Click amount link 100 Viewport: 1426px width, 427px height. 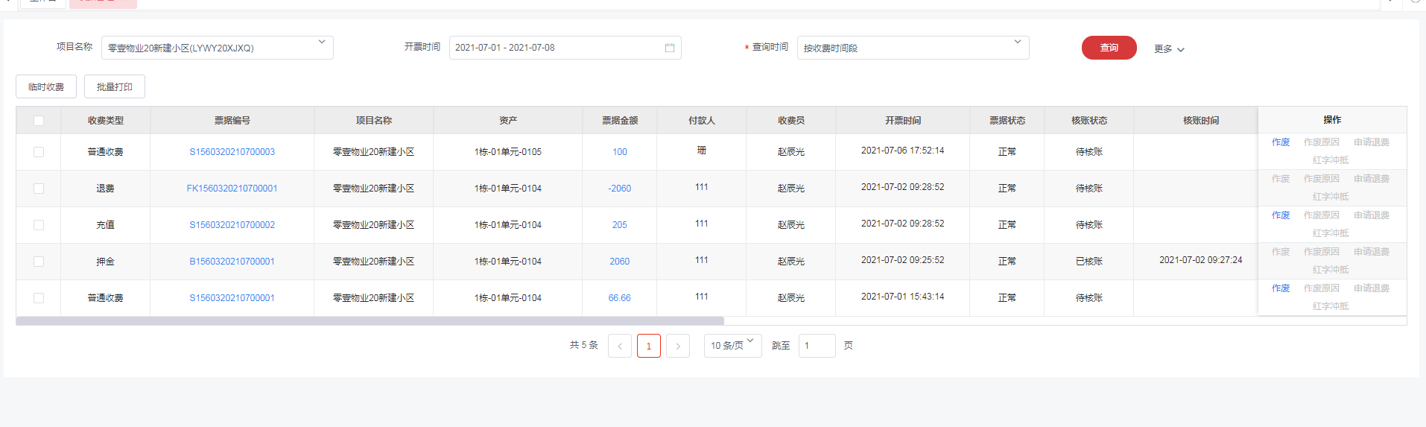(620, 152)
